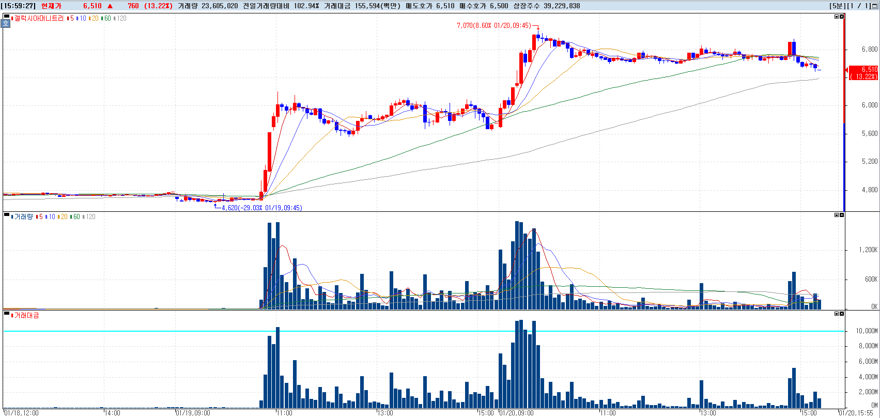
Task: Select the 20 average in 거래량 legend
Action: [63, 216]
